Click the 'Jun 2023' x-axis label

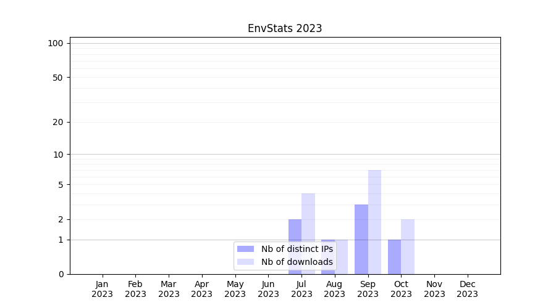268,289
